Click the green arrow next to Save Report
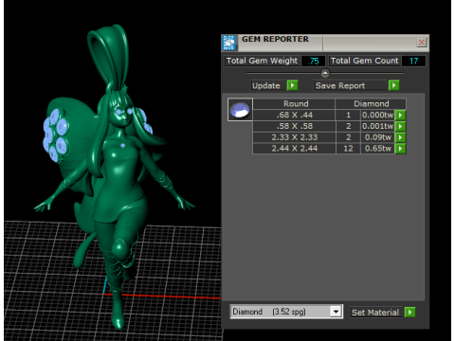The height and width of the screenshot is (341, 455). click(x=394, y=85)
